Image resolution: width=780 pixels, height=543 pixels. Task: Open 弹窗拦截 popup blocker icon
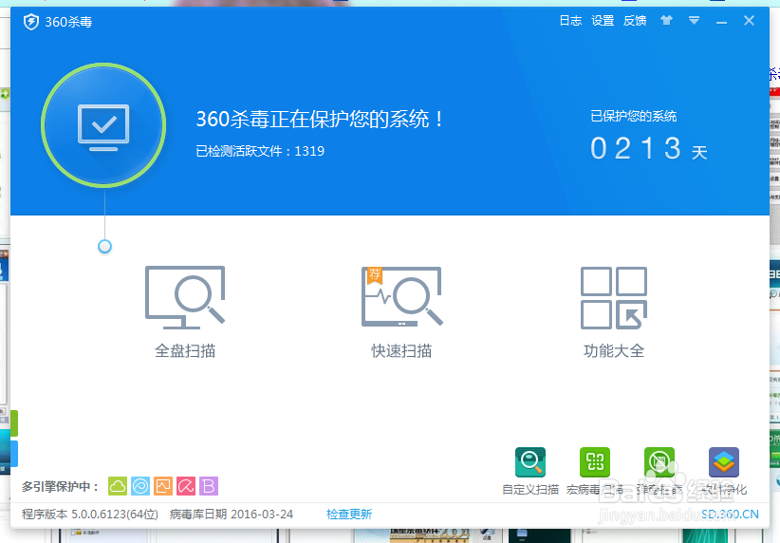tap(659, 462)
